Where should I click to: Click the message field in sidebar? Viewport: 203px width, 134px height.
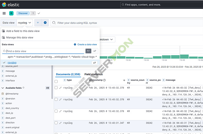coord(10,71)
